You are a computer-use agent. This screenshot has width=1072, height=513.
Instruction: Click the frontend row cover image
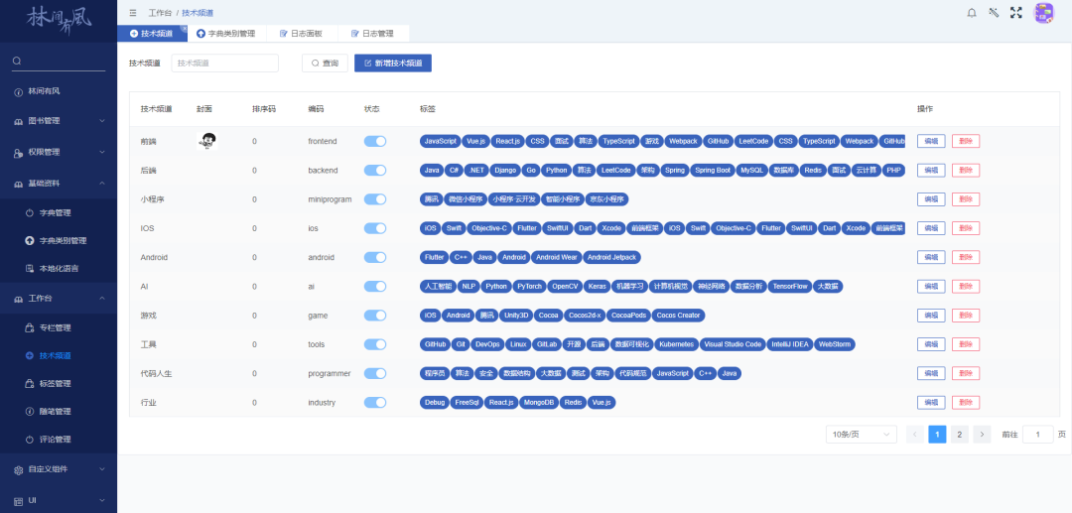(208, 141)
